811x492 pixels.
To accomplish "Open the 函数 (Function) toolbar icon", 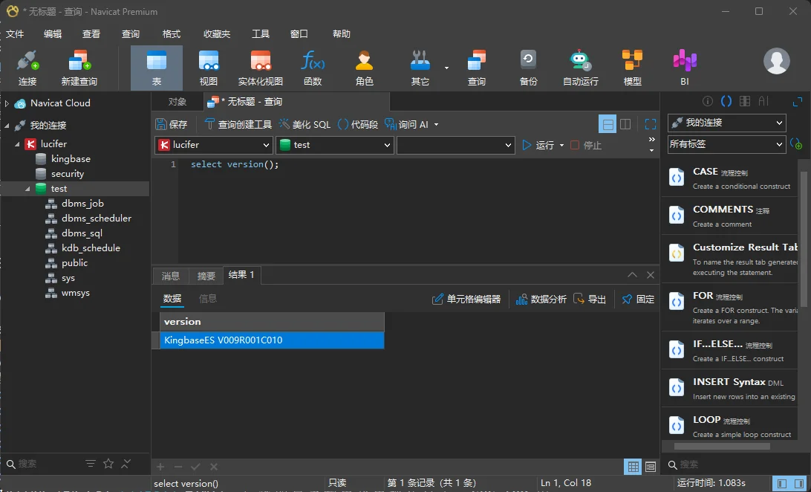I will (x=313, y=68).
